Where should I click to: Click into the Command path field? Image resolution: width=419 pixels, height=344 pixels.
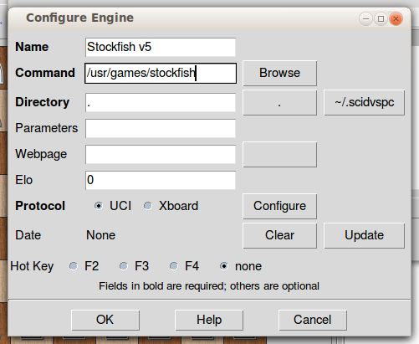(161, 73)
